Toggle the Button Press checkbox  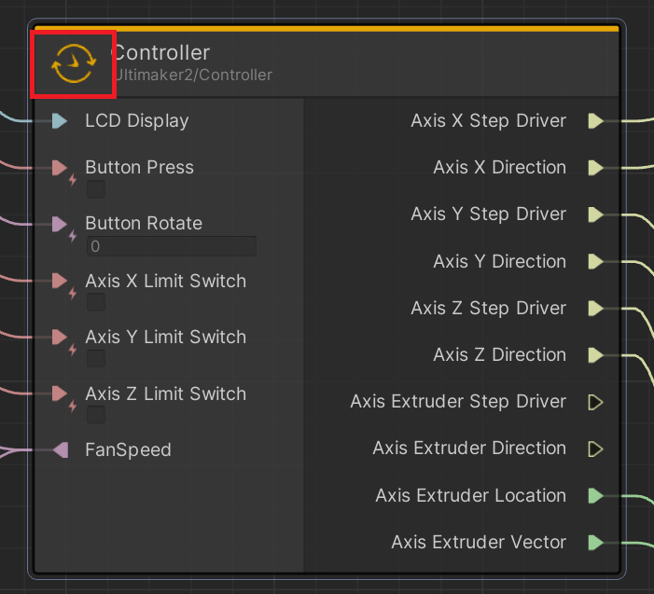click(x=96, y=189)
